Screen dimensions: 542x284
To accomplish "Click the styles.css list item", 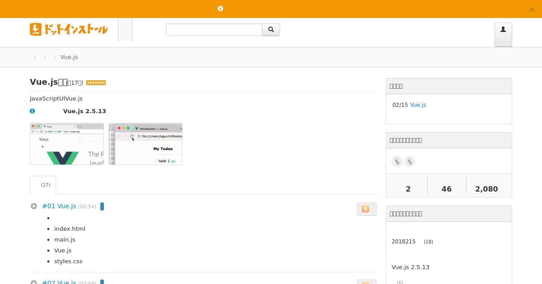I will coord(68,261).
